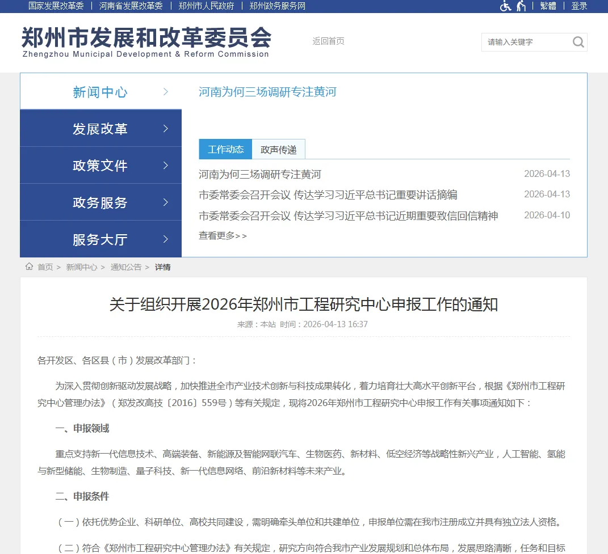Image resolution: width=608 pixels, height=554 pixels.
Task: Click the magnifier search icon
Action: 578,42
